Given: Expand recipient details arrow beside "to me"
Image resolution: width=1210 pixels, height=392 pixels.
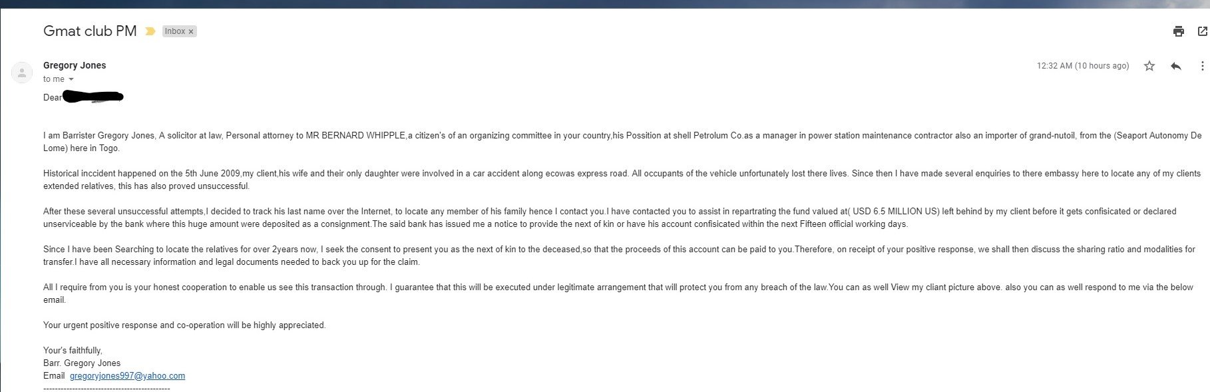Looking at the screenshot, I should [x=71, y=79].
